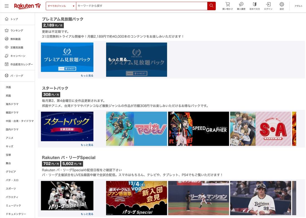Screen dimensions: 306x218
Task: Select ドキュメンタリー in the sidebar
Action: click(16, 214)
